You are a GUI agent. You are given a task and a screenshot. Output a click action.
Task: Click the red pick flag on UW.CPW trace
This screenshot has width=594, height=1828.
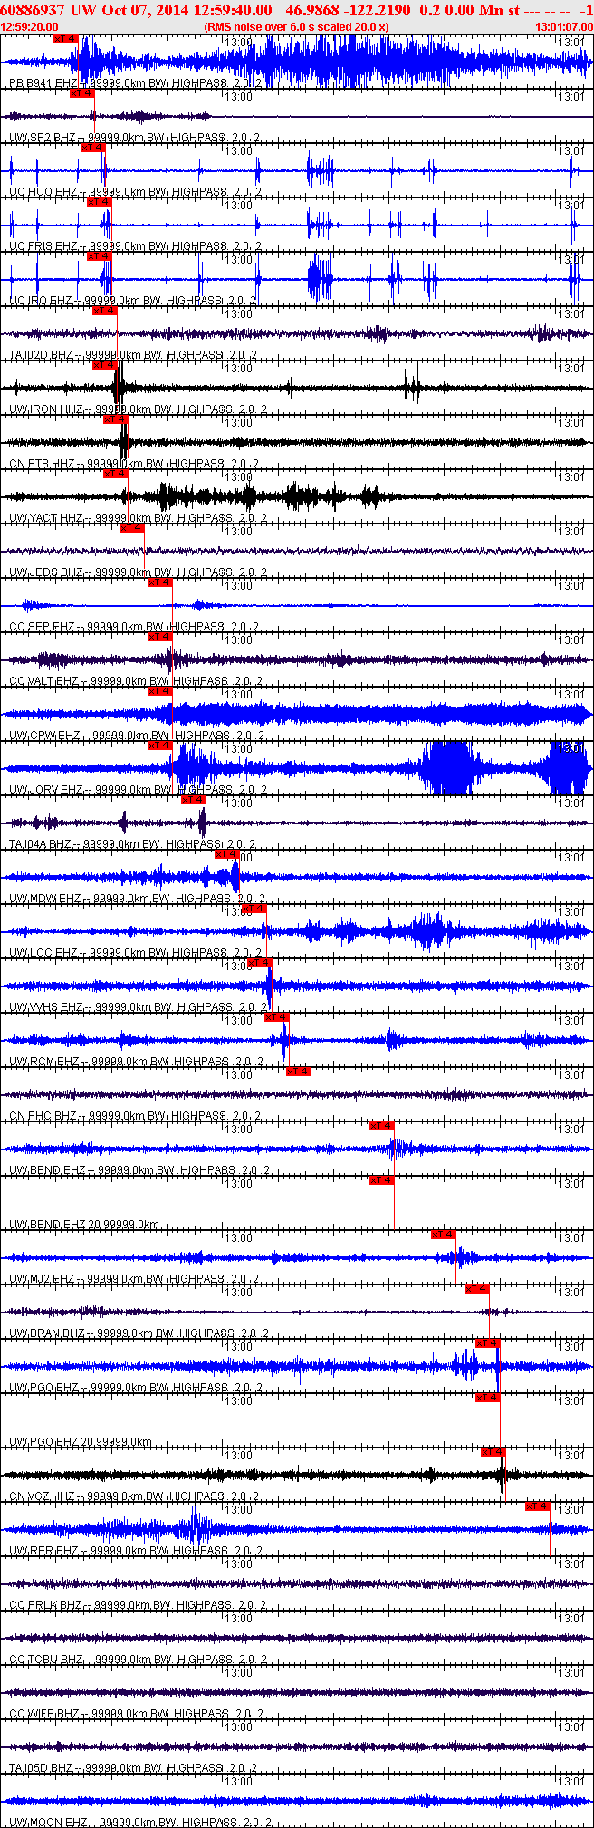159,691
